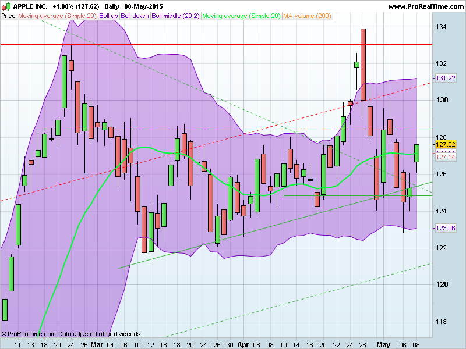Select the Boll up legend tab
This screenshot has width=466, height=349.
tap(108, 16)
